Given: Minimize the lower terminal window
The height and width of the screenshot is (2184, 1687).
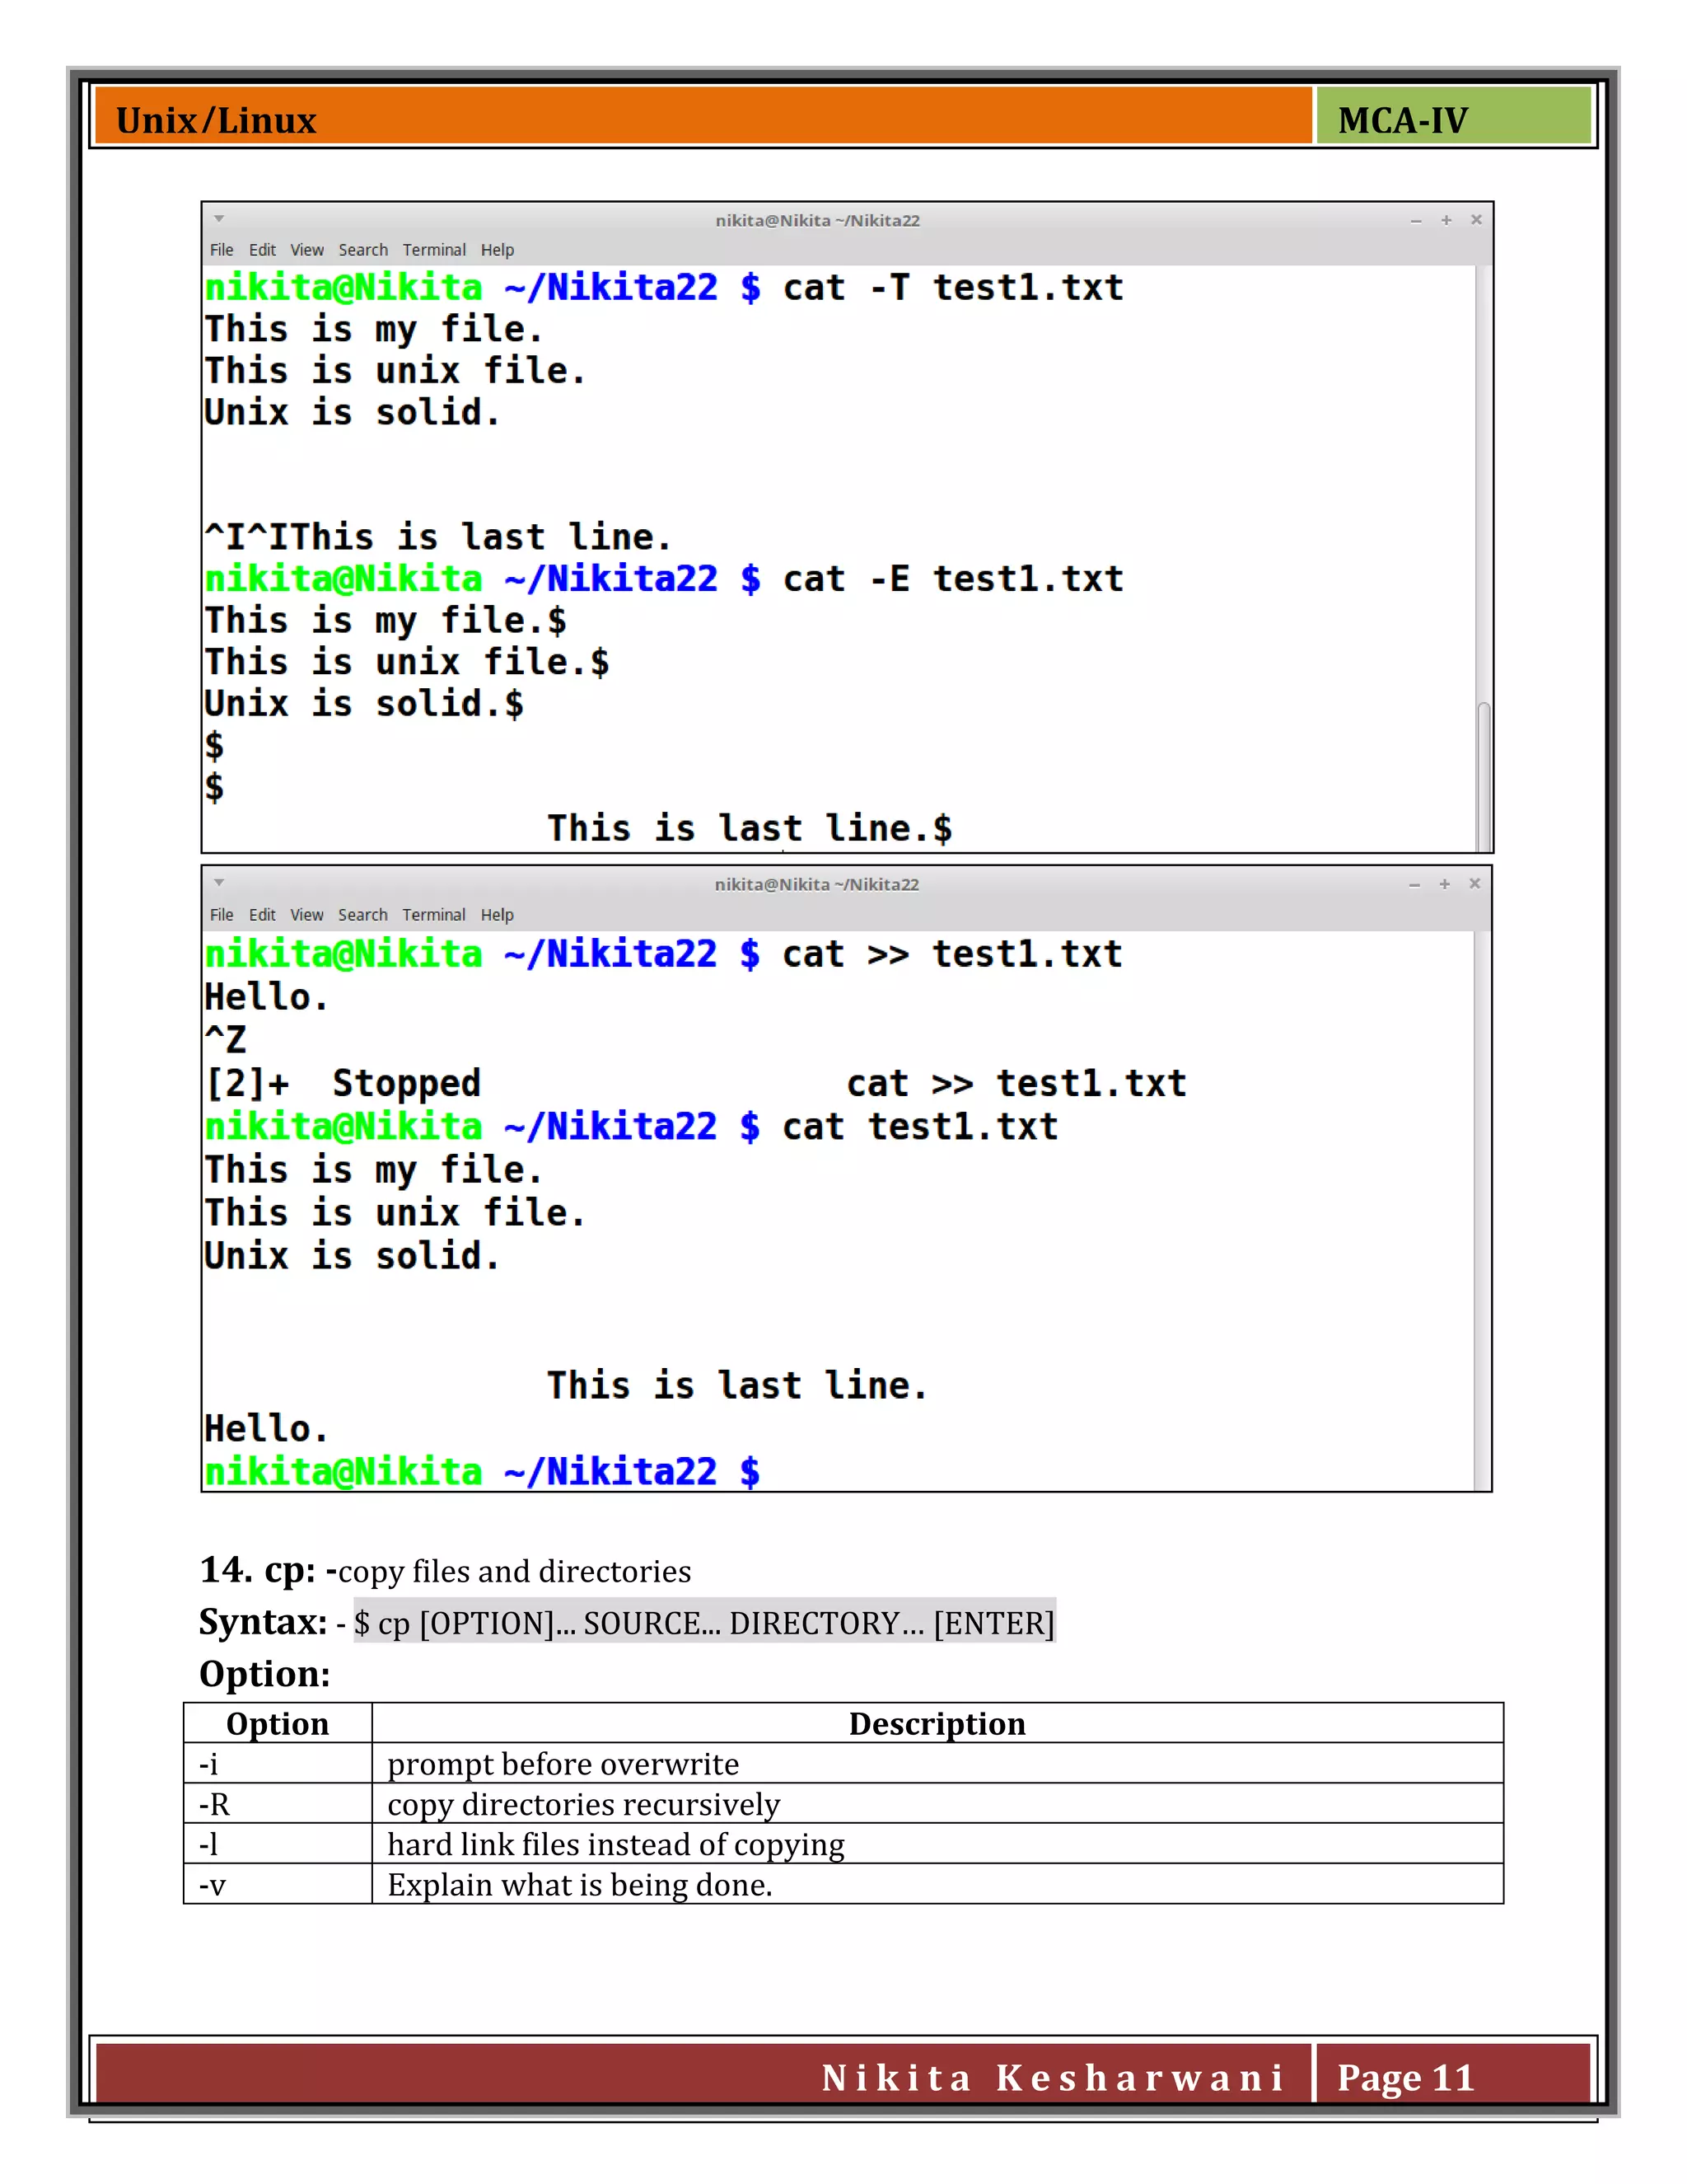Looking at the screenshot, I should click(1414, 884).
